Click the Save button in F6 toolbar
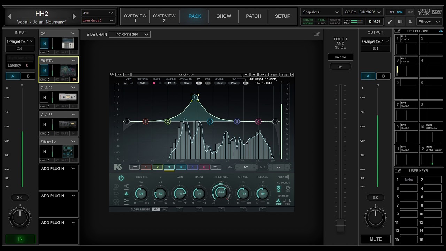 click(285, 75)
